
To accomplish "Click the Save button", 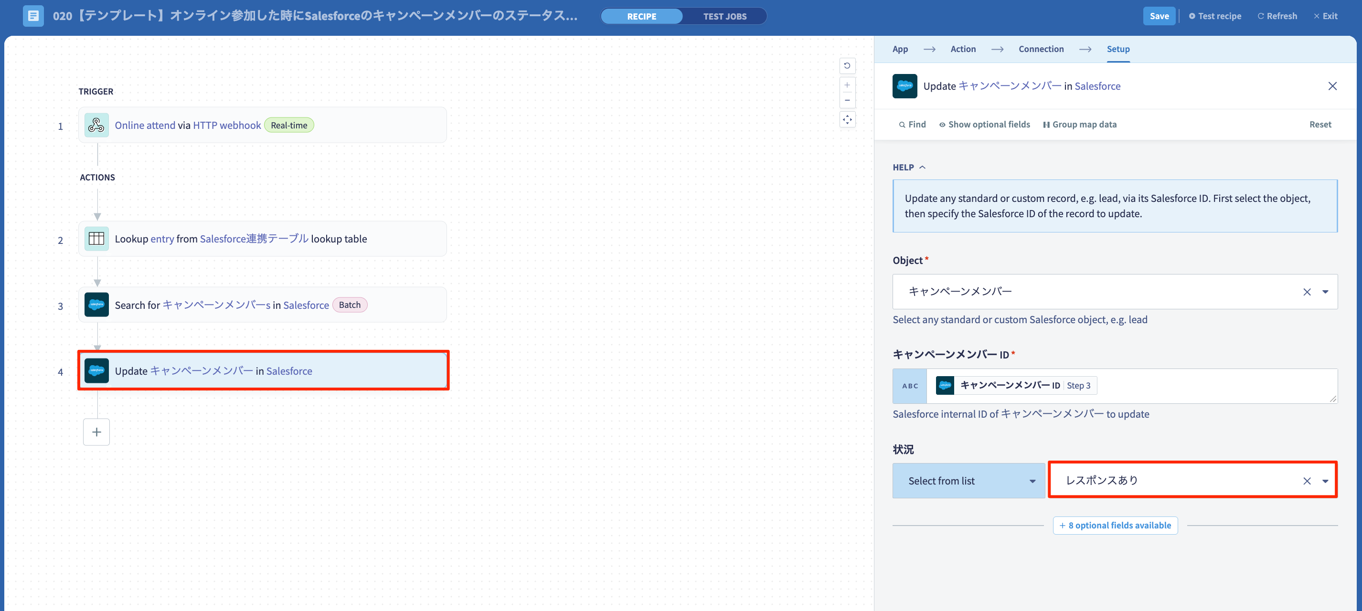I will tap(1159, 16).
